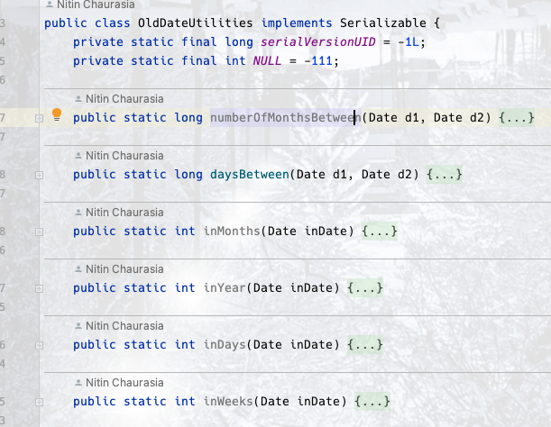Click the {...} placeholder of inWeeks method
The height and width of the screenshot is (427, 551).
point(372,401)
